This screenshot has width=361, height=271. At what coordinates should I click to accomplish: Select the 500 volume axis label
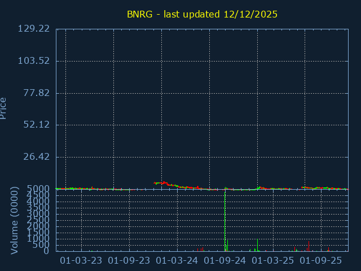tap(42, 245)
